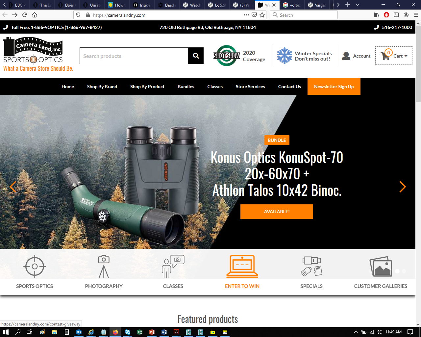Click in Search products field
Viewport: 421px width, 337px height.
[x=134, y=56]
